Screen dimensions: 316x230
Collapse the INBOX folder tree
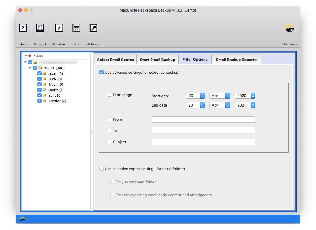click(30, 68)
